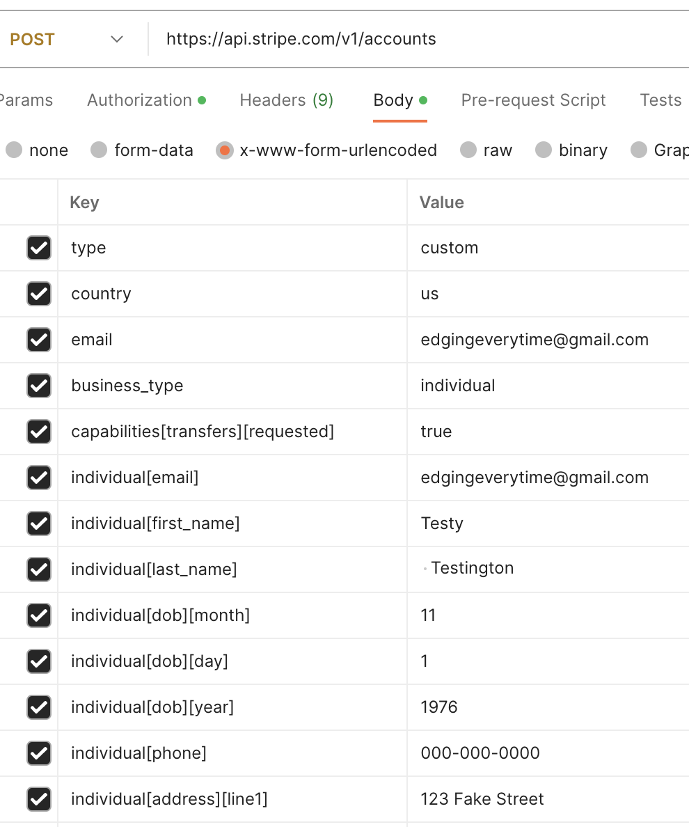Switch to the Params tab

[x=26, y=100]
